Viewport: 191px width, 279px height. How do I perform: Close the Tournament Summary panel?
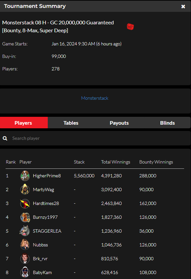pos(183,7)
